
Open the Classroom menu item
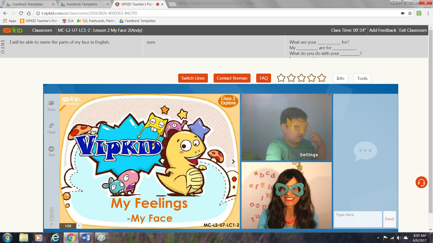tap(42, 30)
